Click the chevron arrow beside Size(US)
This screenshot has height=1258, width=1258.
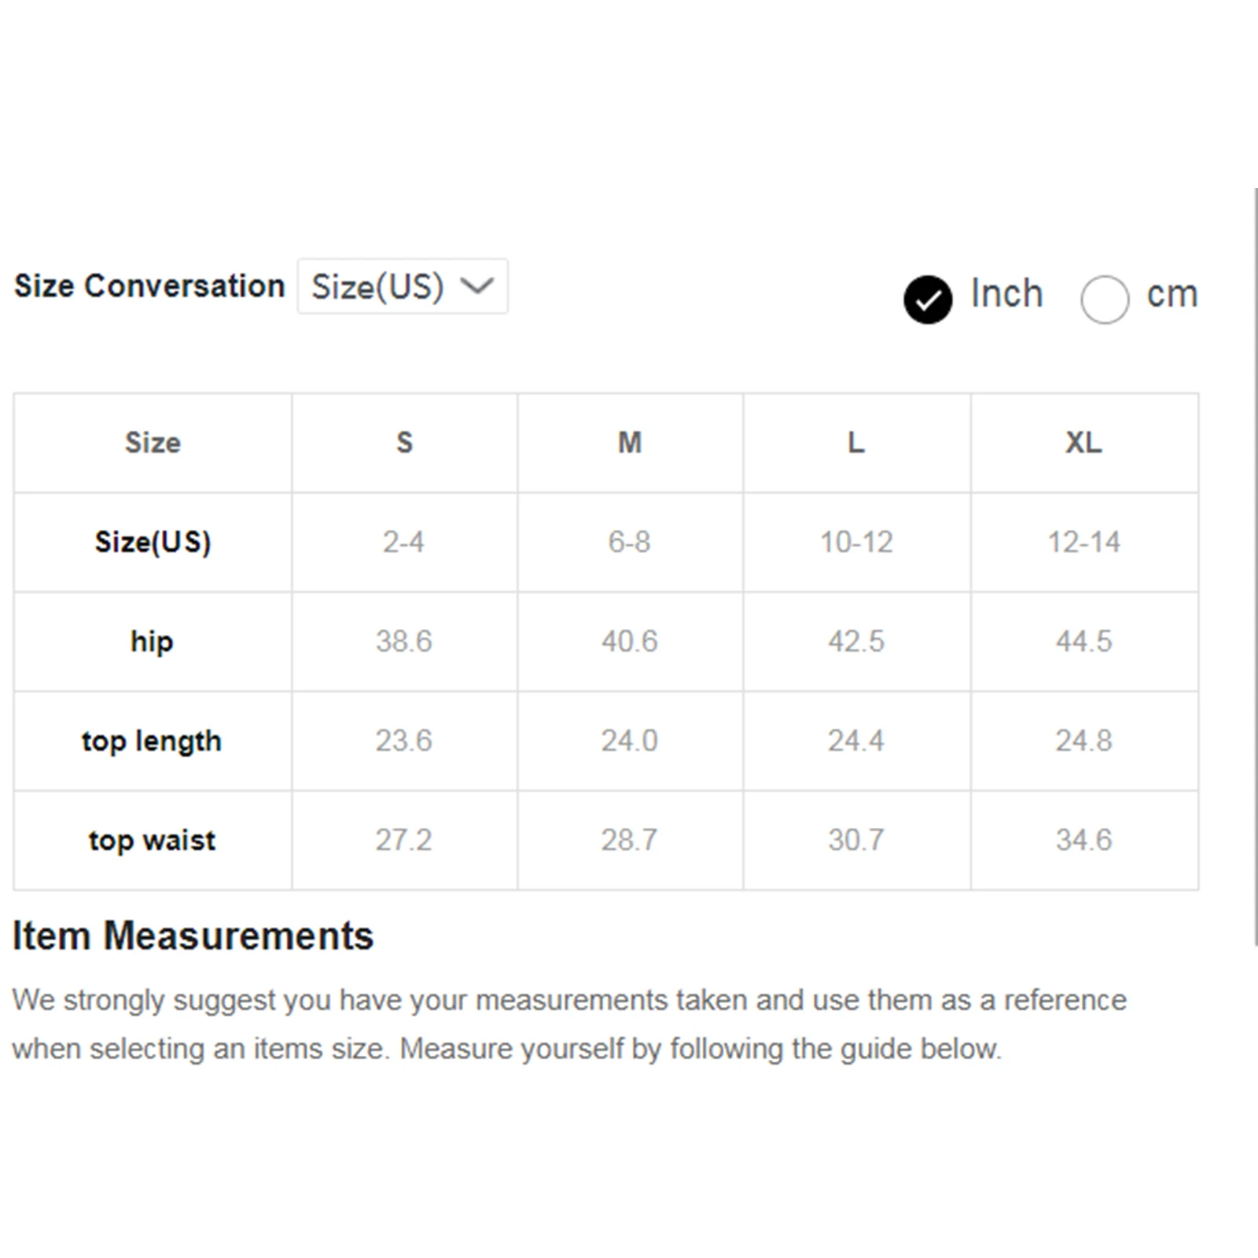477,285
